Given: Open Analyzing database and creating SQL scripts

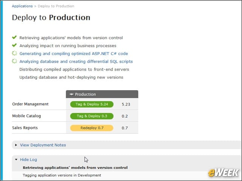Looking at the screenshot, I should 76,61.
